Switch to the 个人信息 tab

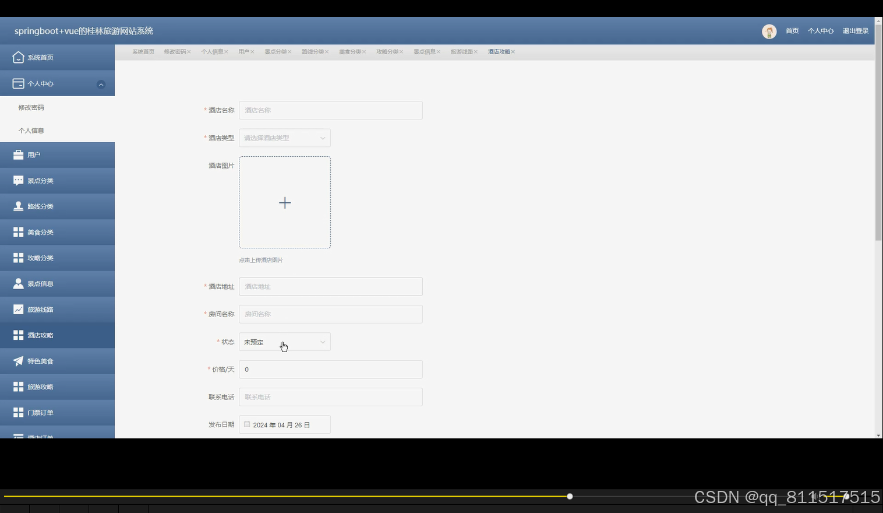click(x=212, y=51)
